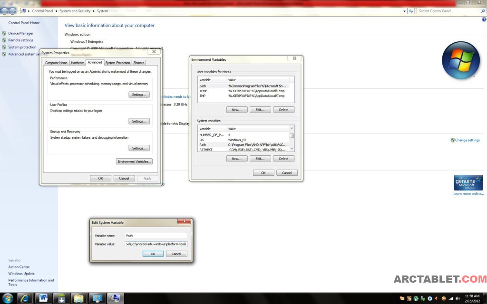487x304 pixels.
Task: Click the Variable value input field
Action: pyautogui.click(x=156, y=244)
